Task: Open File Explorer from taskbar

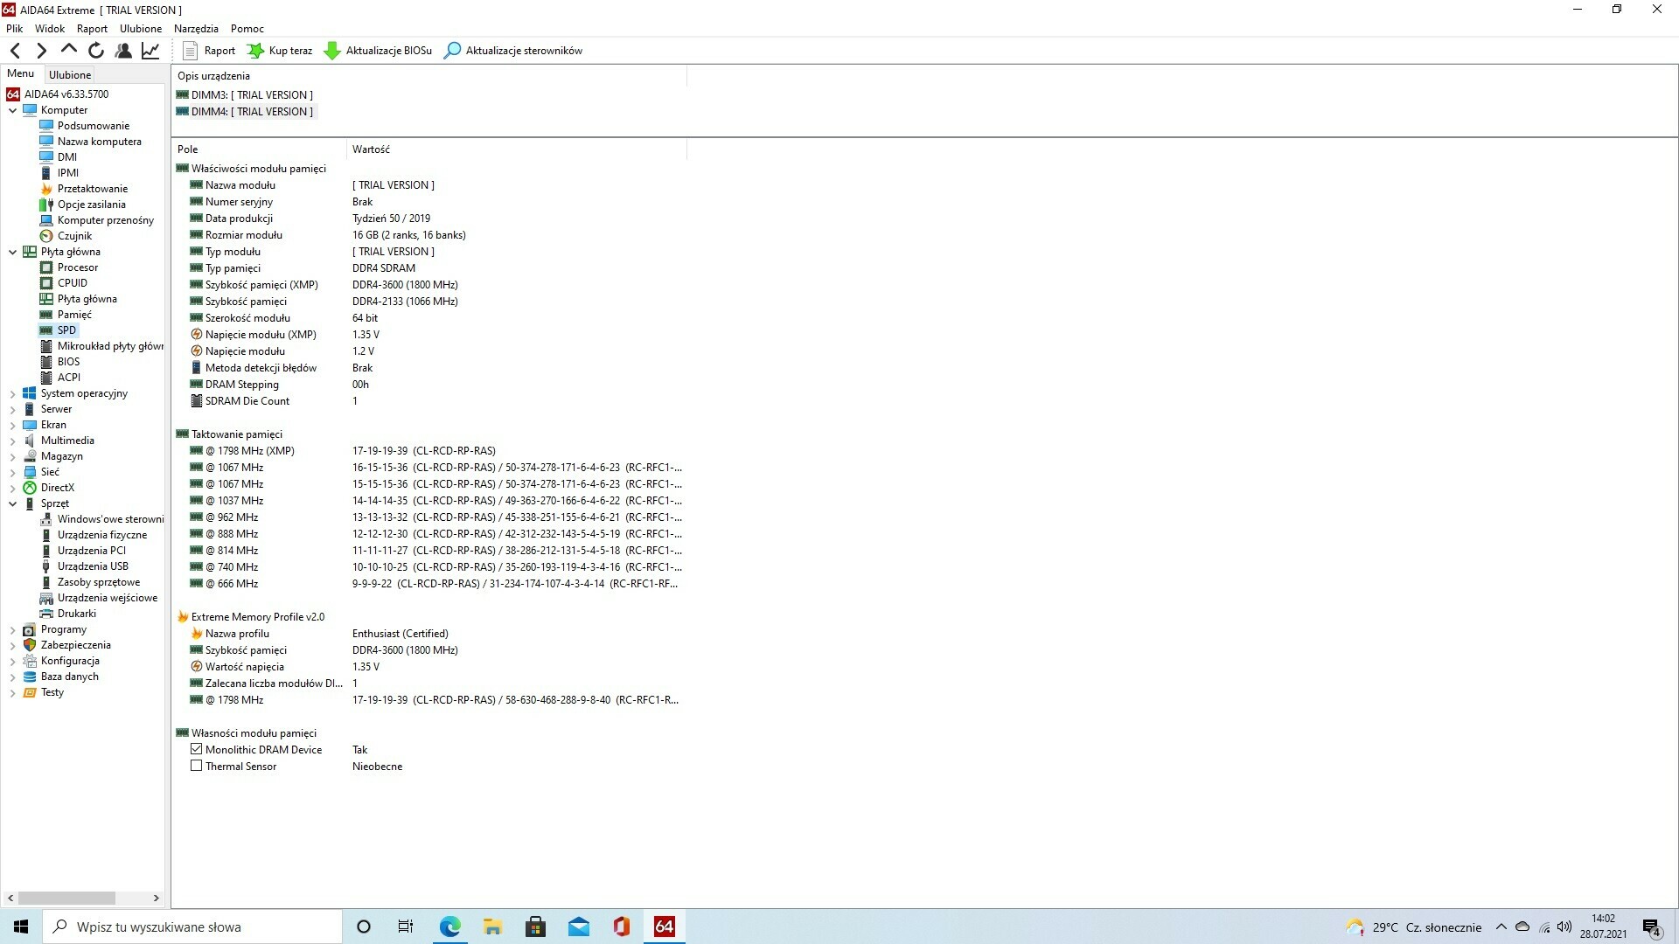Action: [492, 927]
